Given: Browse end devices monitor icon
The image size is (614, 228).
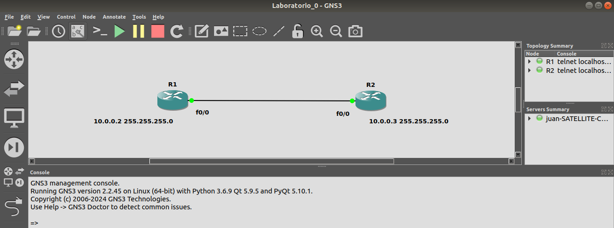Looking at the screenshot, I should (x=14, y=118).
